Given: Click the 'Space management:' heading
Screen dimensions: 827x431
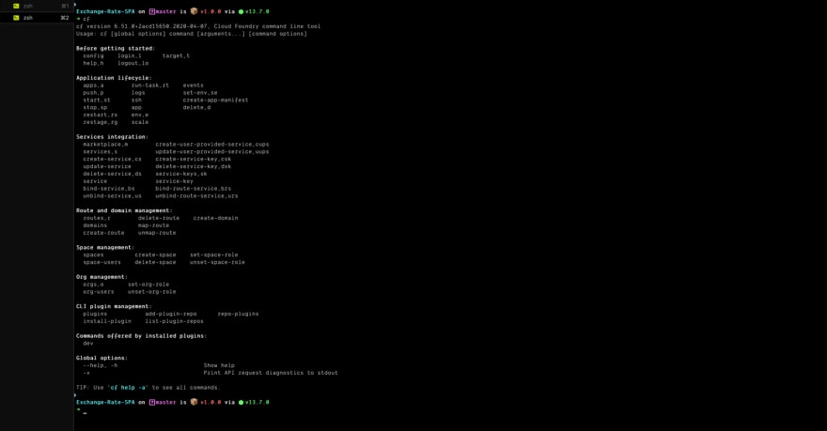Looking at the screenshot, I should click(105, 247).
